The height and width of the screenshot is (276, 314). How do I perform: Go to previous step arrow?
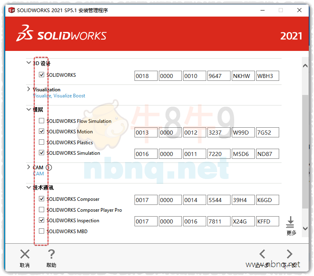pos(262,254)
